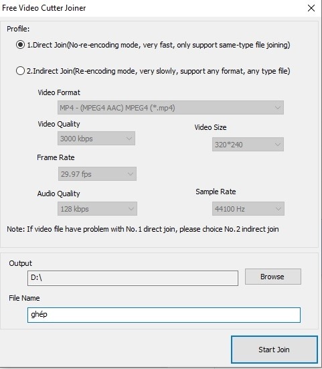Image resolution: width=322 pixels, height=369 pixels.
Task: Expand the Sample Rate 44100 Hz dropdown
Action: [248, 209]
